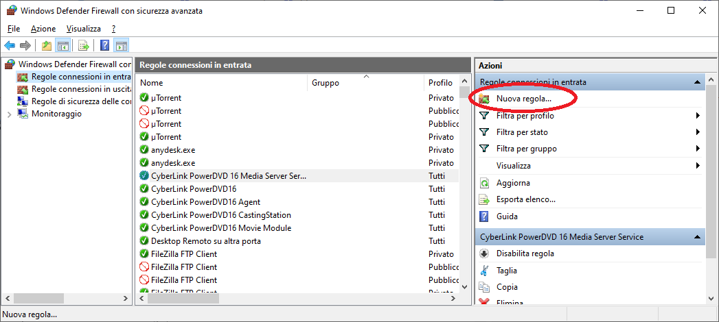Click the Back arrow toolbar icon
Screen dimensions: 719x322
pos(10,45)
